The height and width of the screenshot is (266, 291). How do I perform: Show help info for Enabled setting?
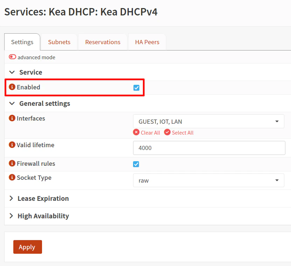(x=12, y=87)
